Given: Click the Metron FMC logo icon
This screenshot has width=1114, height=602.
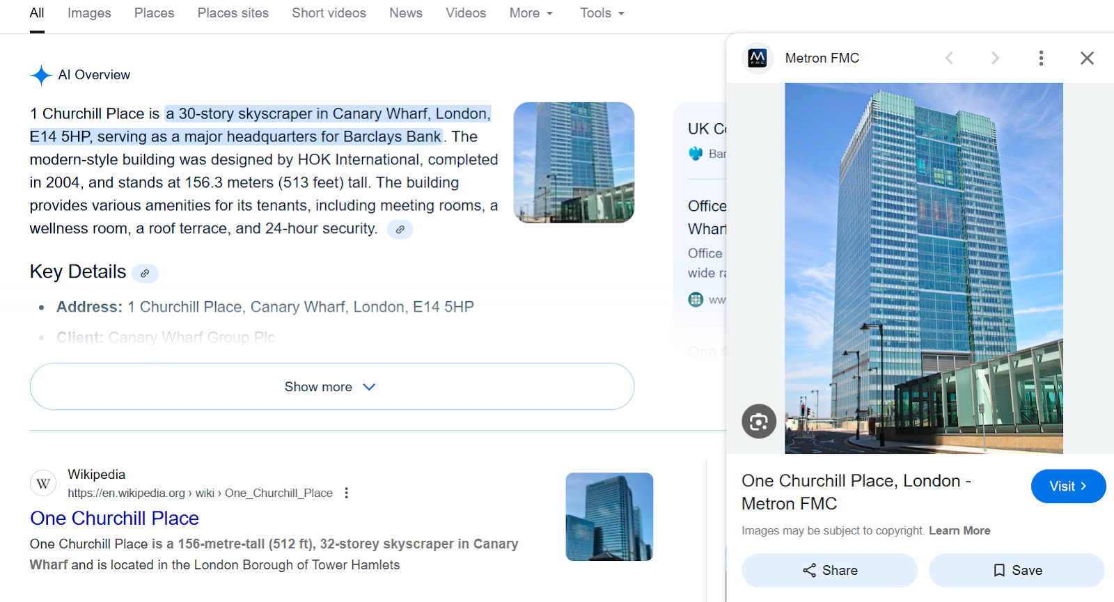Looking at the screenshot, I should coord(757,58).
